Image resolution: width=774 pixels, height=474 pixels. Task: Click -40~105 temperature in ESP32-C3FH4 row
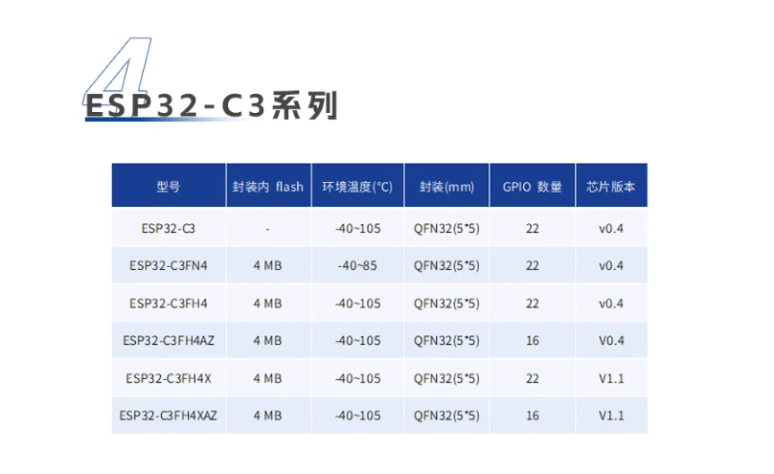coord(358,304)
